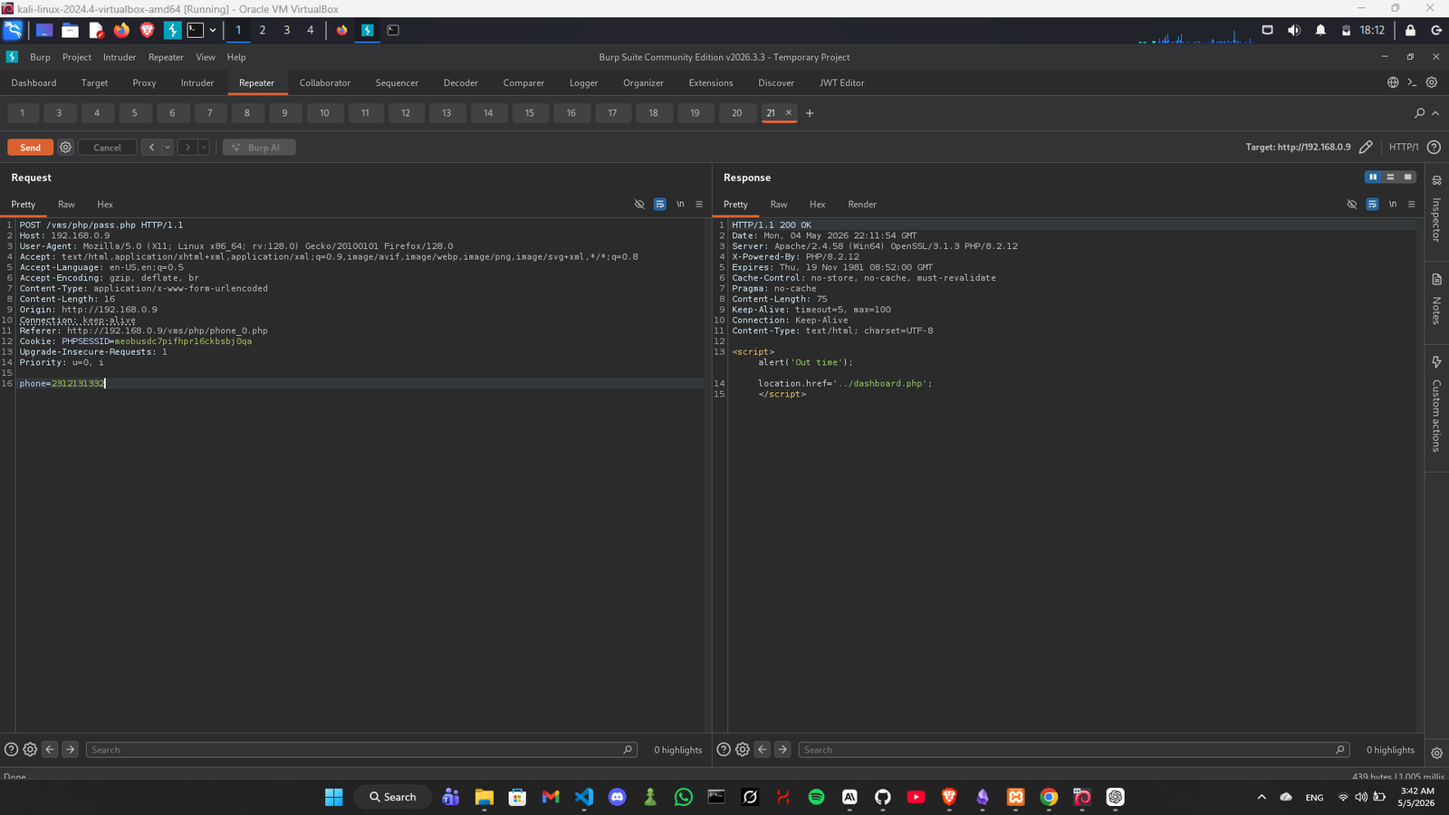Open request settings gear next to Send
This screenshot has width=1449, height=815.
pos(66,148)
